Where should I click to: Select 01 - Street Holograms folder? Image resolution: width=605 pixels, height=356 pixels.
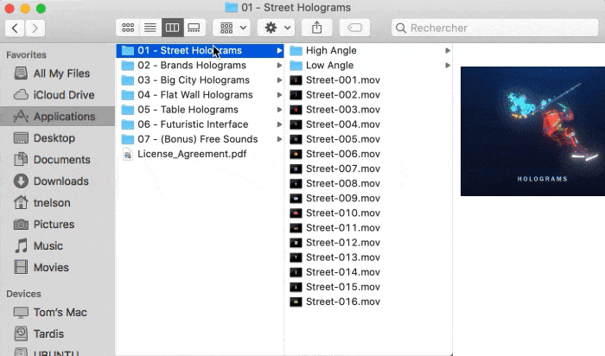(x=200, y=50)
